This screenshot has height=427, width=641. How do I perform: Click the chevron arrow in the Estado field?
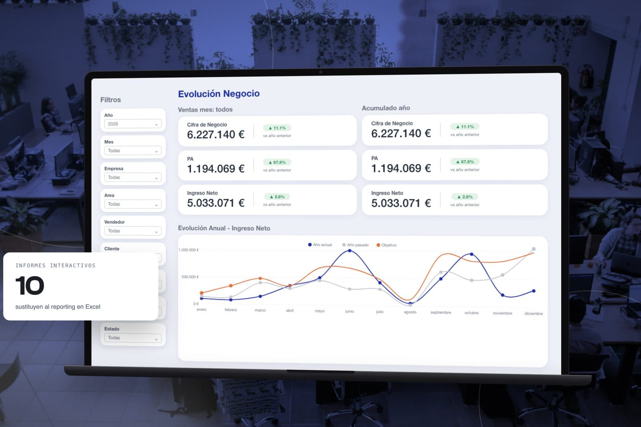coord(156,339)
